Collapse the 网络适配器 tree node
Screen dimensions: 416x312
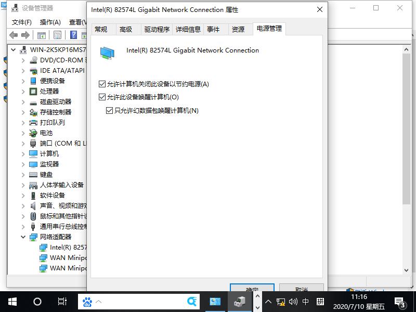coord(22,237)
